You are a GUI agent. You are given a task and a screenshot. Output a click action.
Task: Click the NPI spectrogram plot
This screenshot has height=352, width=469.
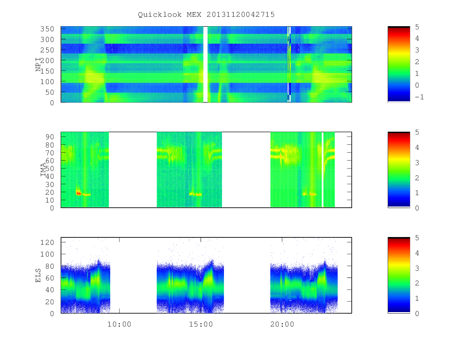[206, 64]
